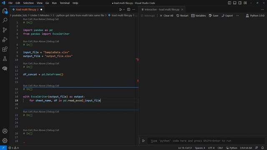Debug Cell above line 26
267x150 pixels.
point(53,130)
